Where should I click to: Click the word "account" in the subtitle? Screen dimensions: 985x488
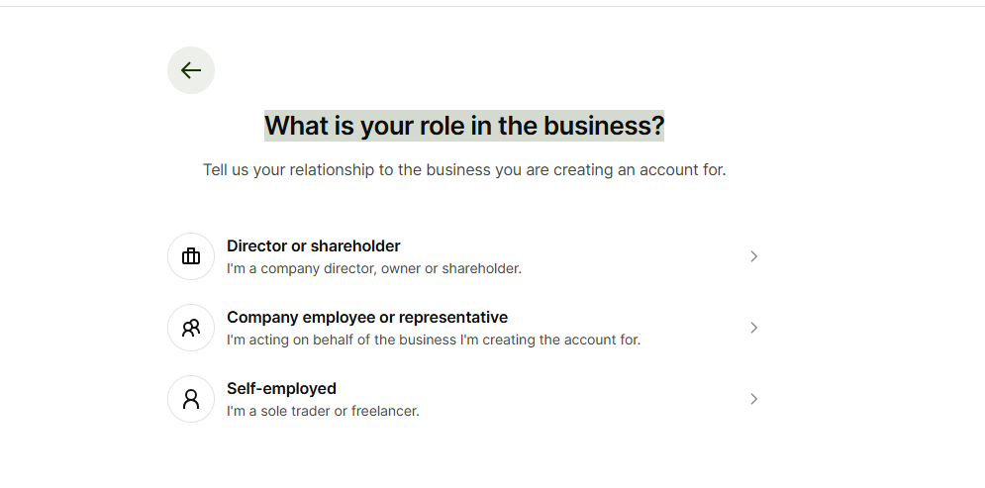pos(658,170)
